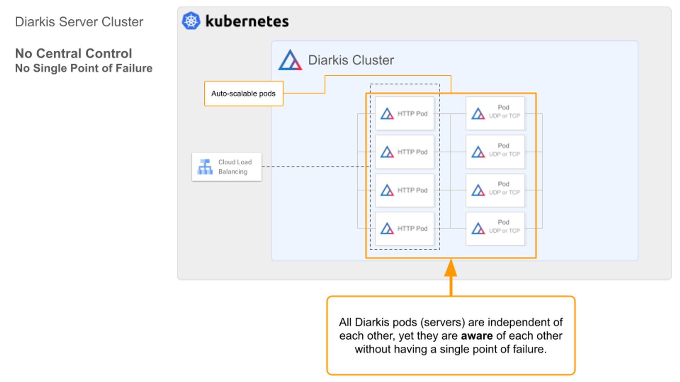The height and width of the screenshot is (382, 680).
Task: Click the first HTTP Pod's triangle icon
Action: click(387, 114)
